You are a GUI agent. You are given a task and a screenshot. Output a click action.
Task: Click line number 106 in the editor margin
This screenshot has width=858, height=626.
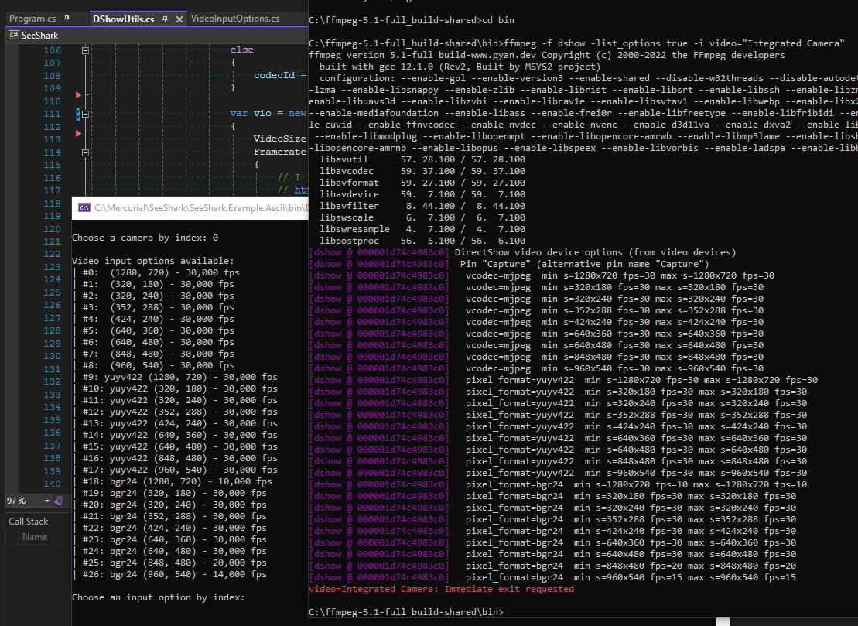[x=53, y=50]
